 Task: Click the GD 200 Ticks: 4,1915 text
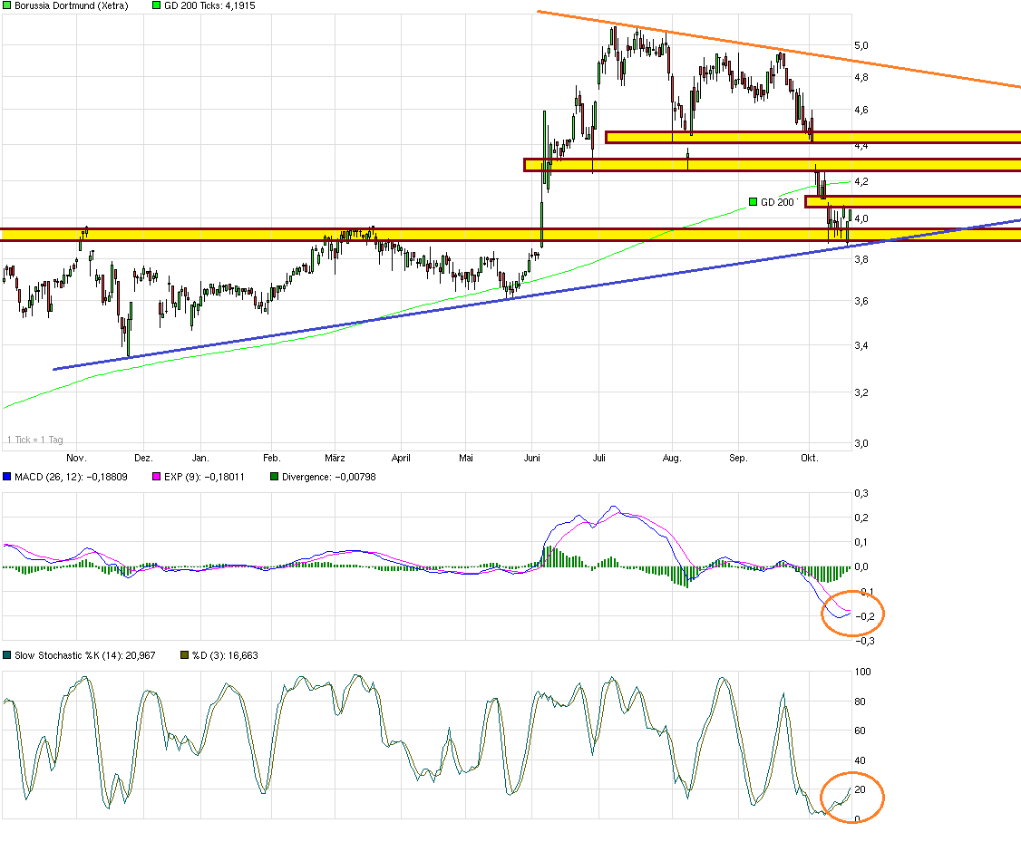[x=209, y=5]
